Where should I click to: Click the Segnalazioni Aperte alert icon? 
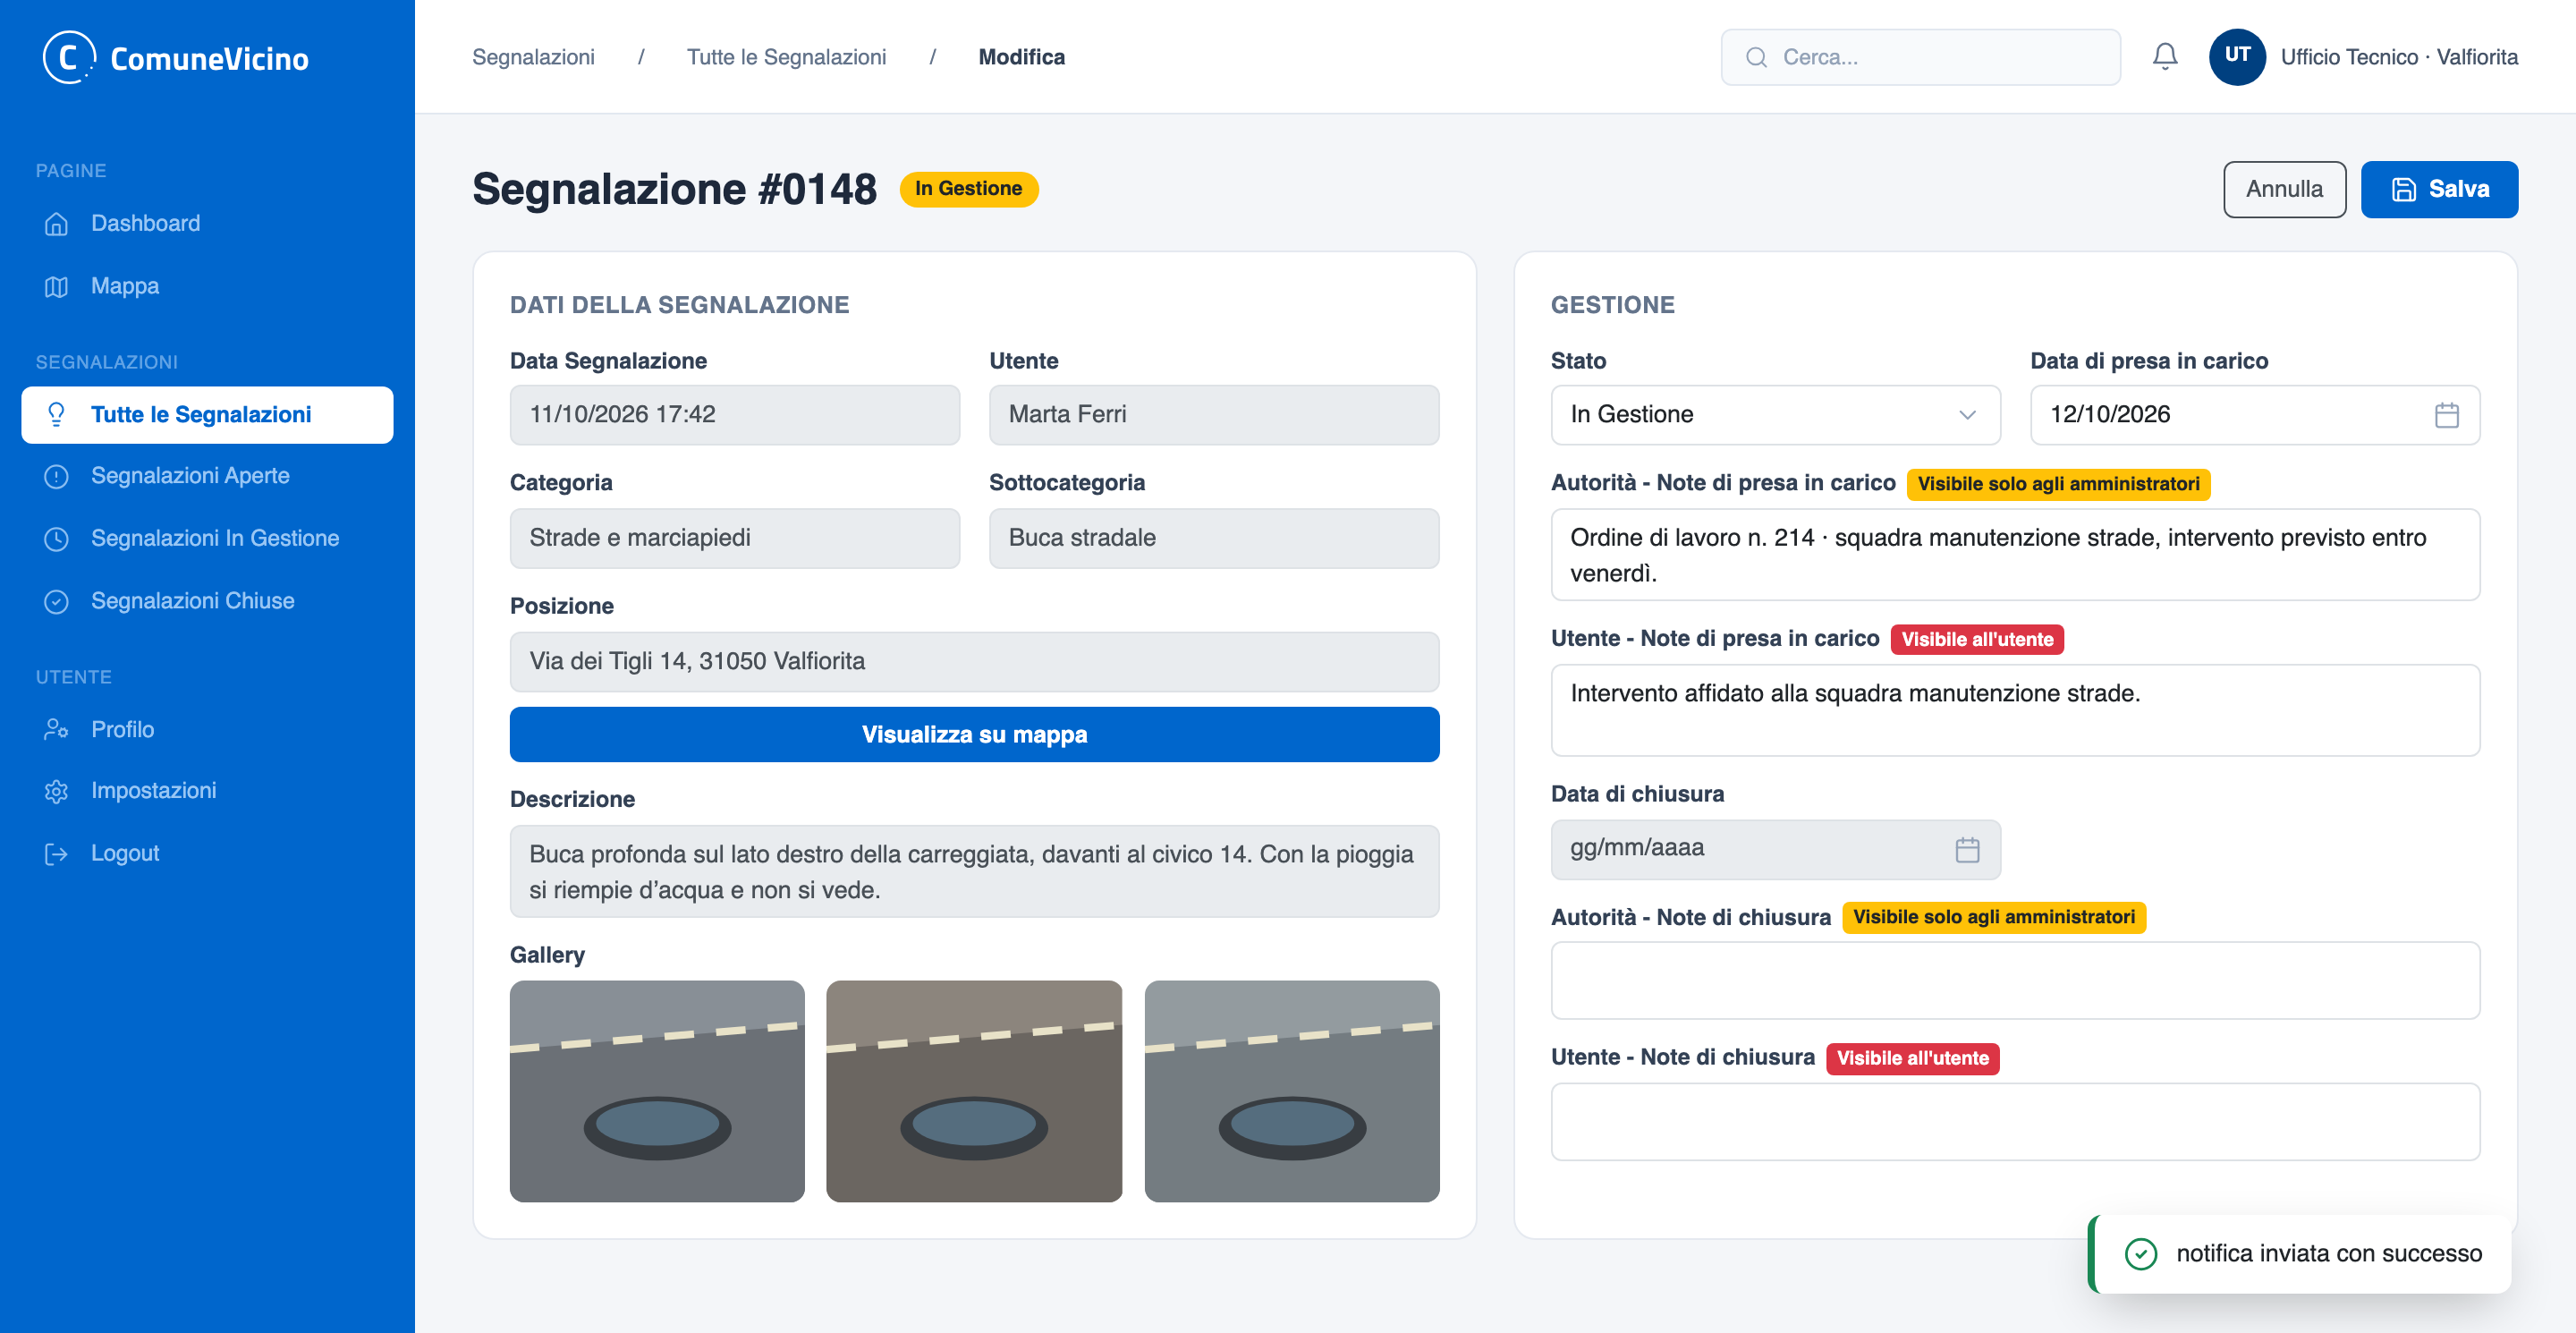pyautogui.click(x=57, y=476)
